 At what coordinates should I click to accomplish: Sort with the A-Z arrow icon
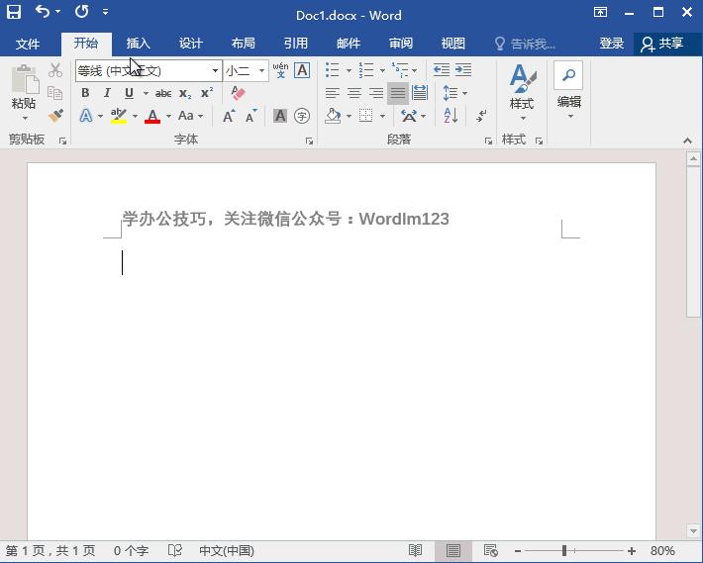click(451, 116)
